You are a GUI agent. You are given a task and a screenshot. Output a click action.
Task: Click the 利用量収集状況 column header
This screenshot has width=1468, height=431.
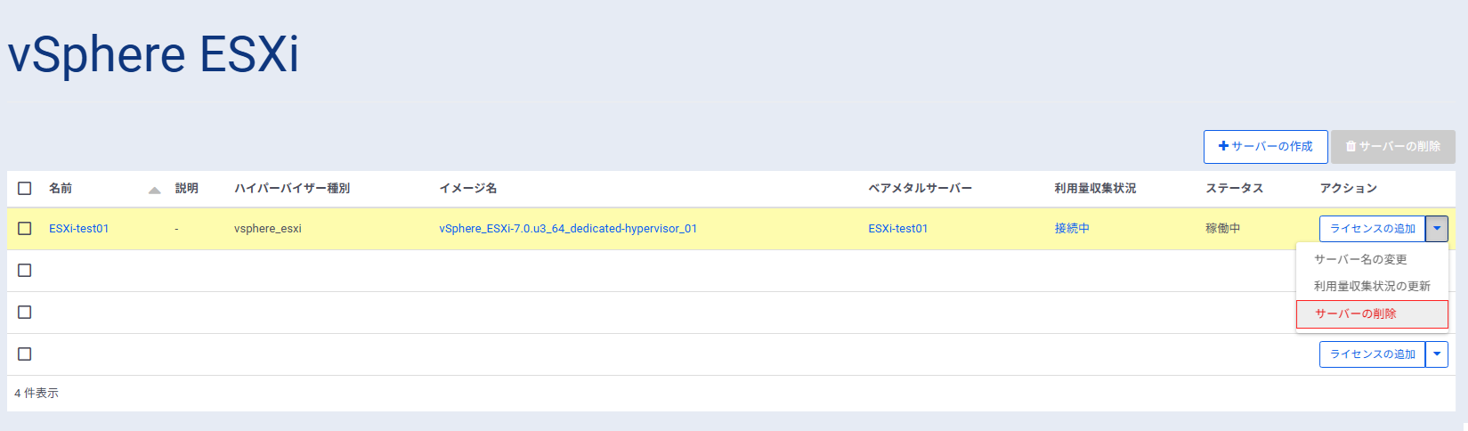coord(1095,188)
